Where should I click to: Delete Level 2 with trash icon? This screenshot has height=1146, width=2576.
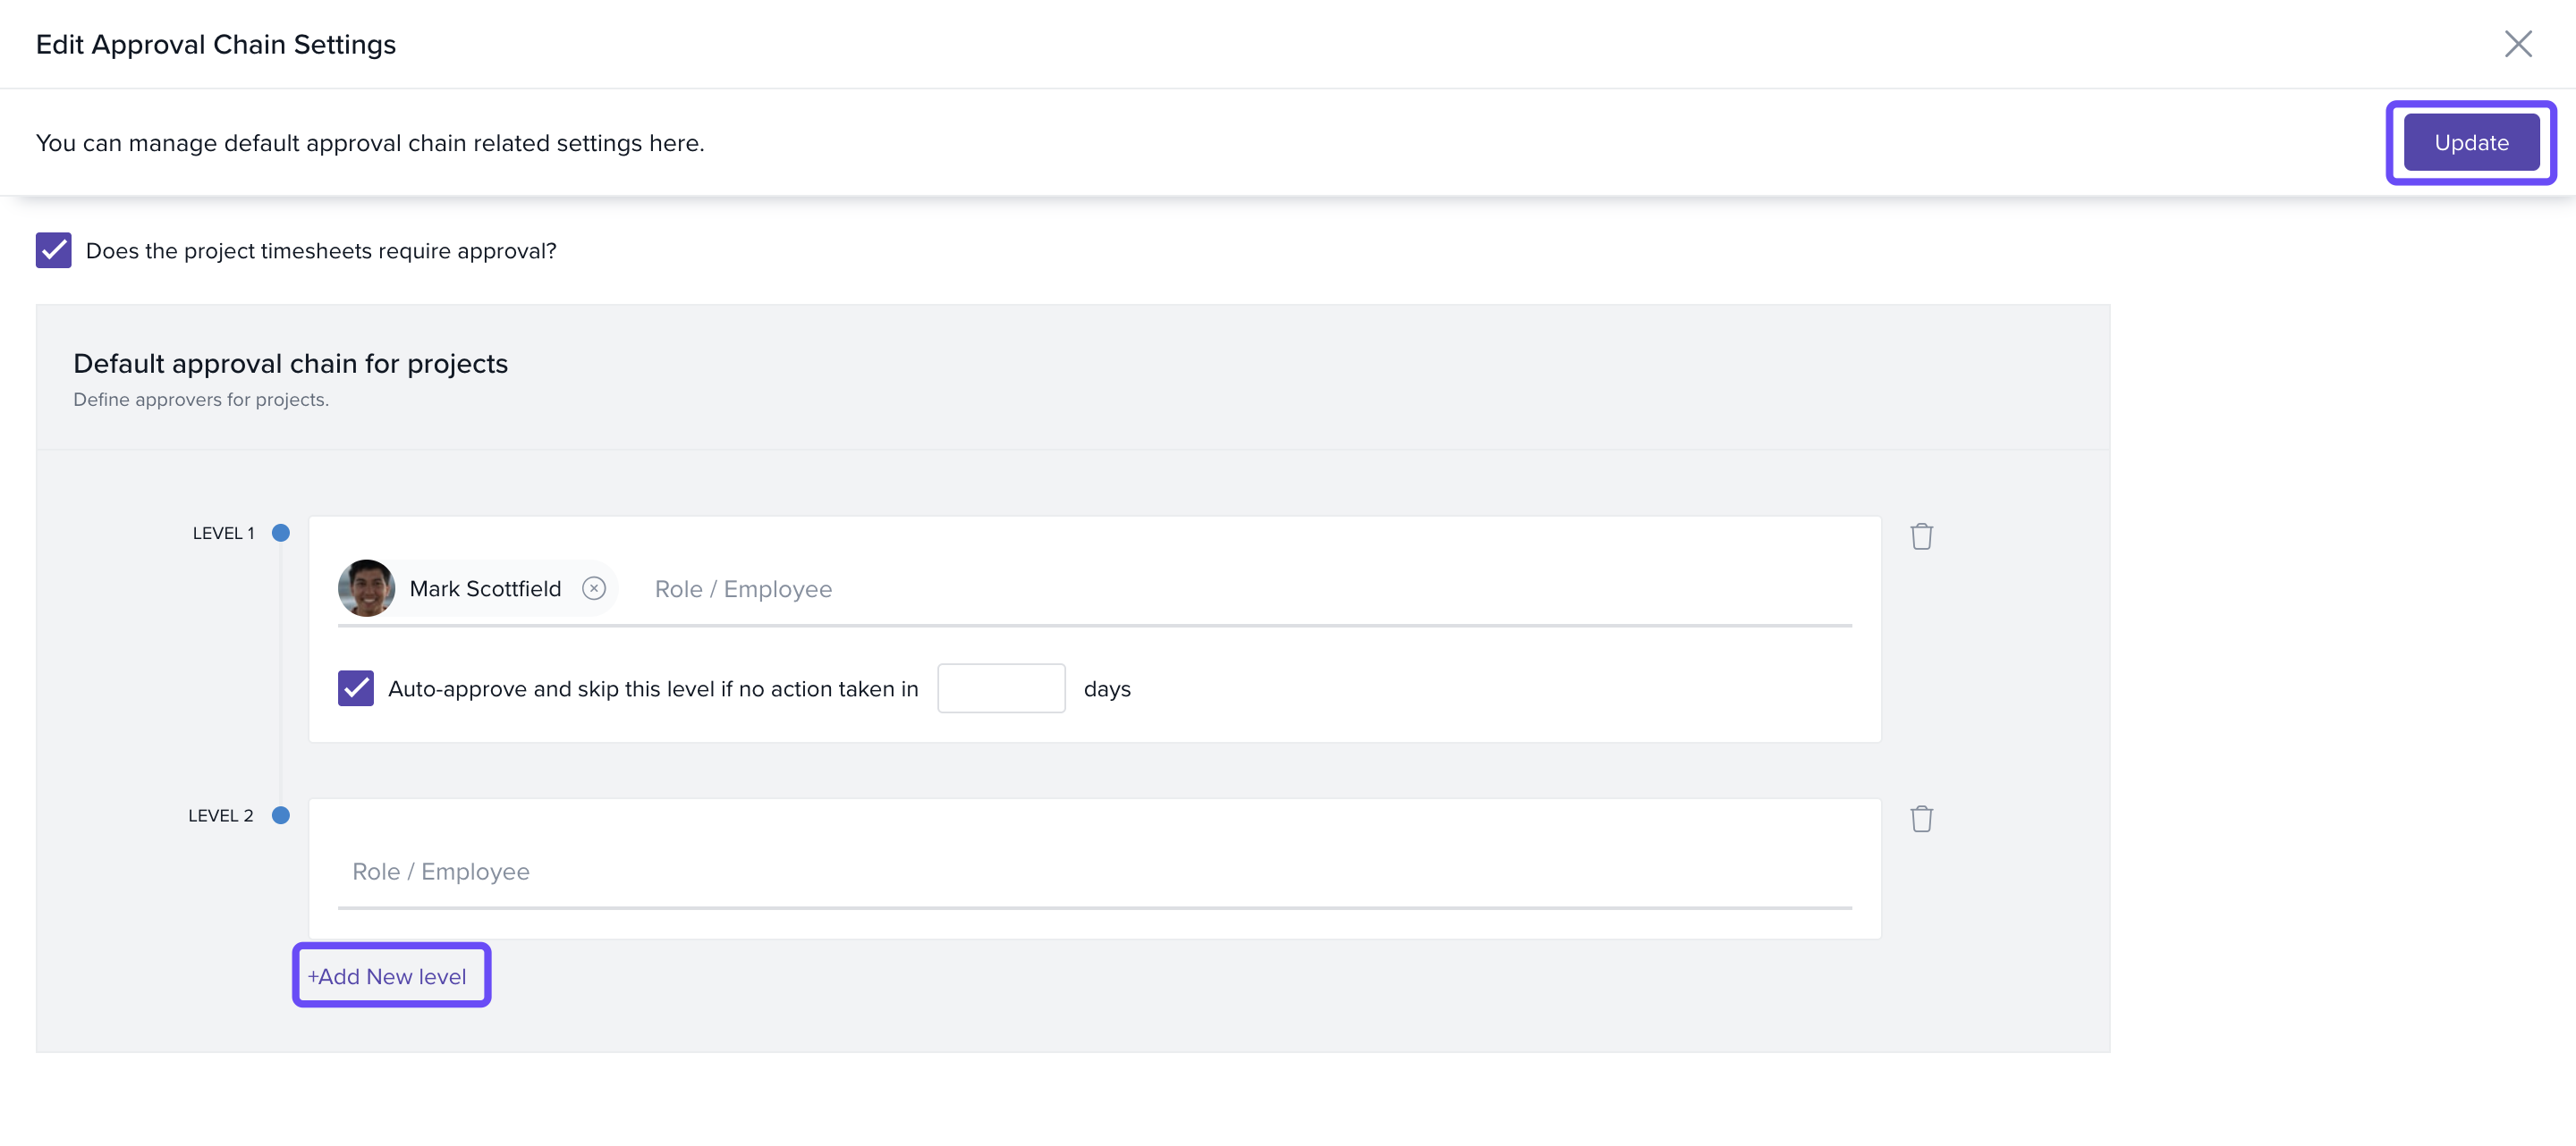(x=1921, y=820)
